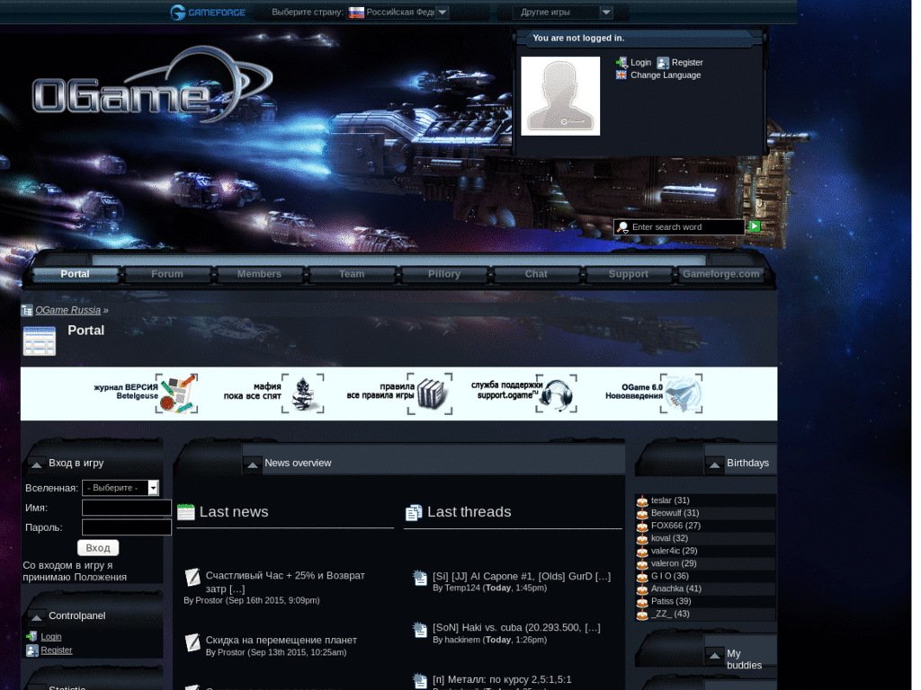
Task: Follow the OGame Russia breadcrumb link
Action: click(67, 310)
